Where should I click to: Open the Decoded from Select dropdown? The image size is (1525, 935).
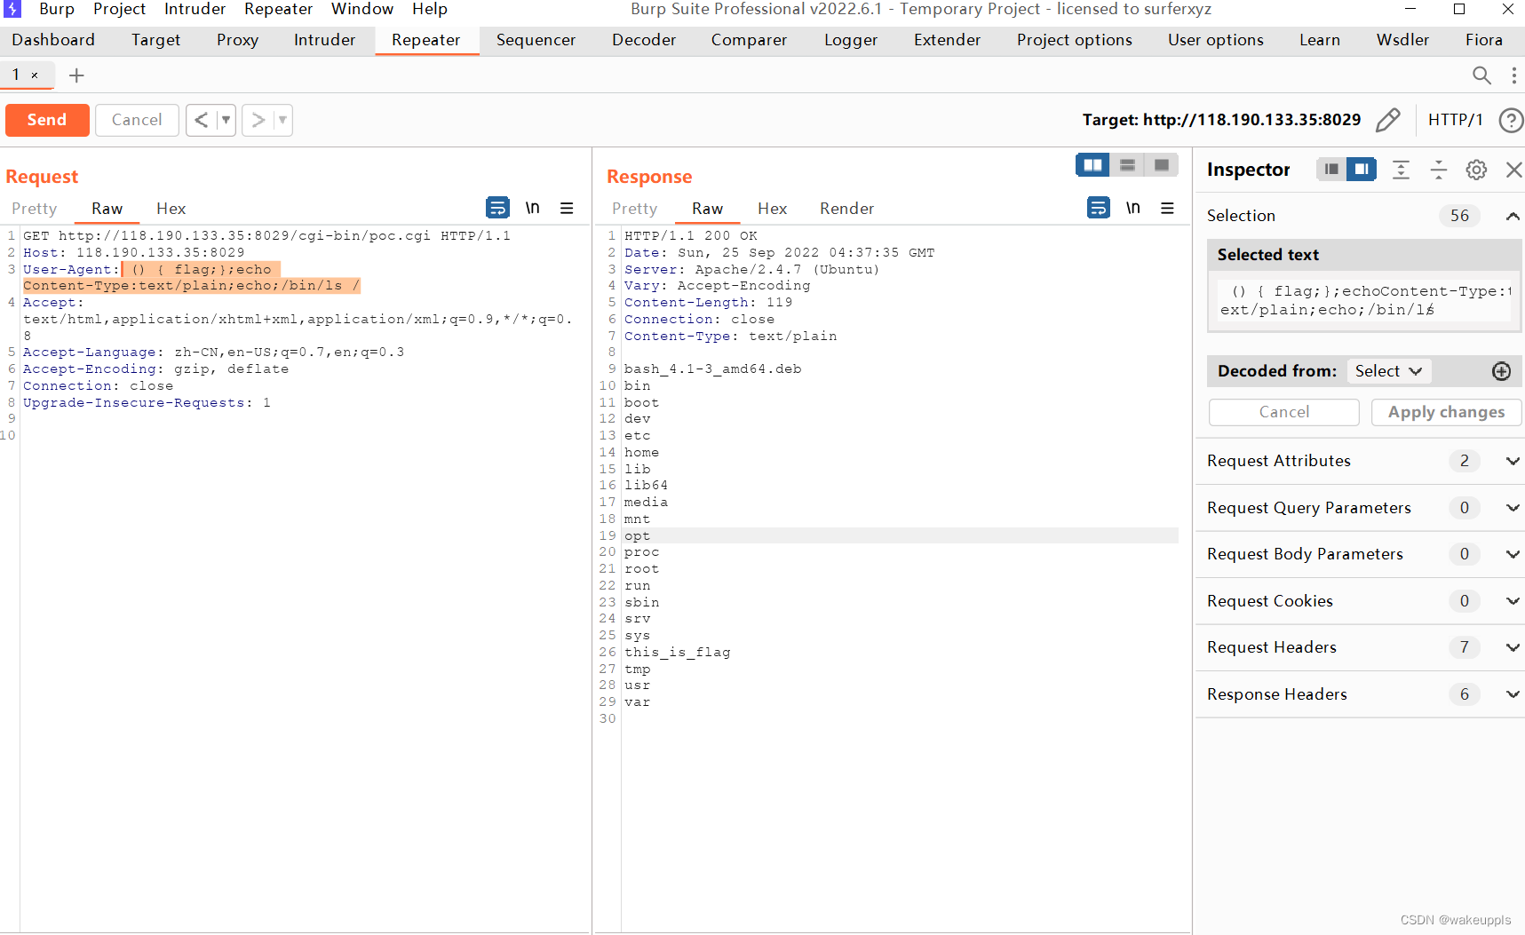point(1388,371)
